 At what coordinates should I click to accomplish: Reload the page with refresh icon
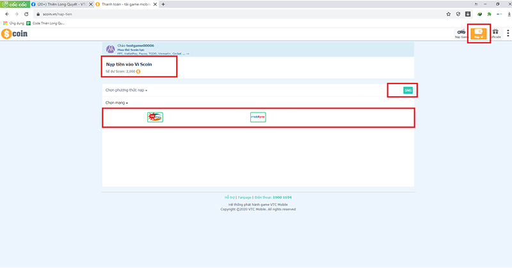tap(26, 14)
